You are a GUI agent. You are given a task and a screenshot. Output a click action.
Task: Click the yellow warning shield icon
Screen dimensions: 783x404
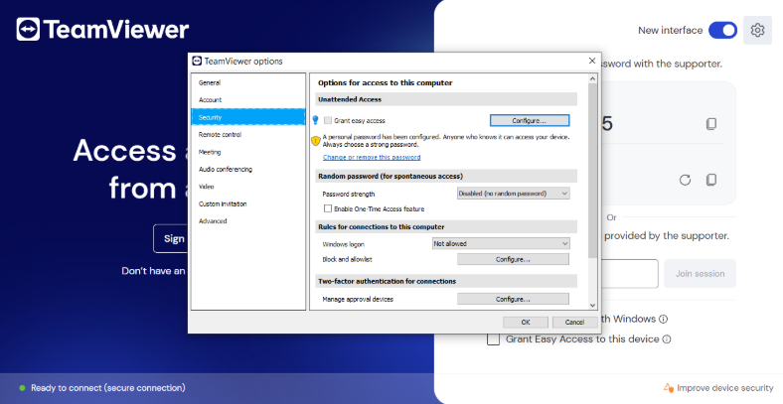pyautogui.click(x=315, y=141)
